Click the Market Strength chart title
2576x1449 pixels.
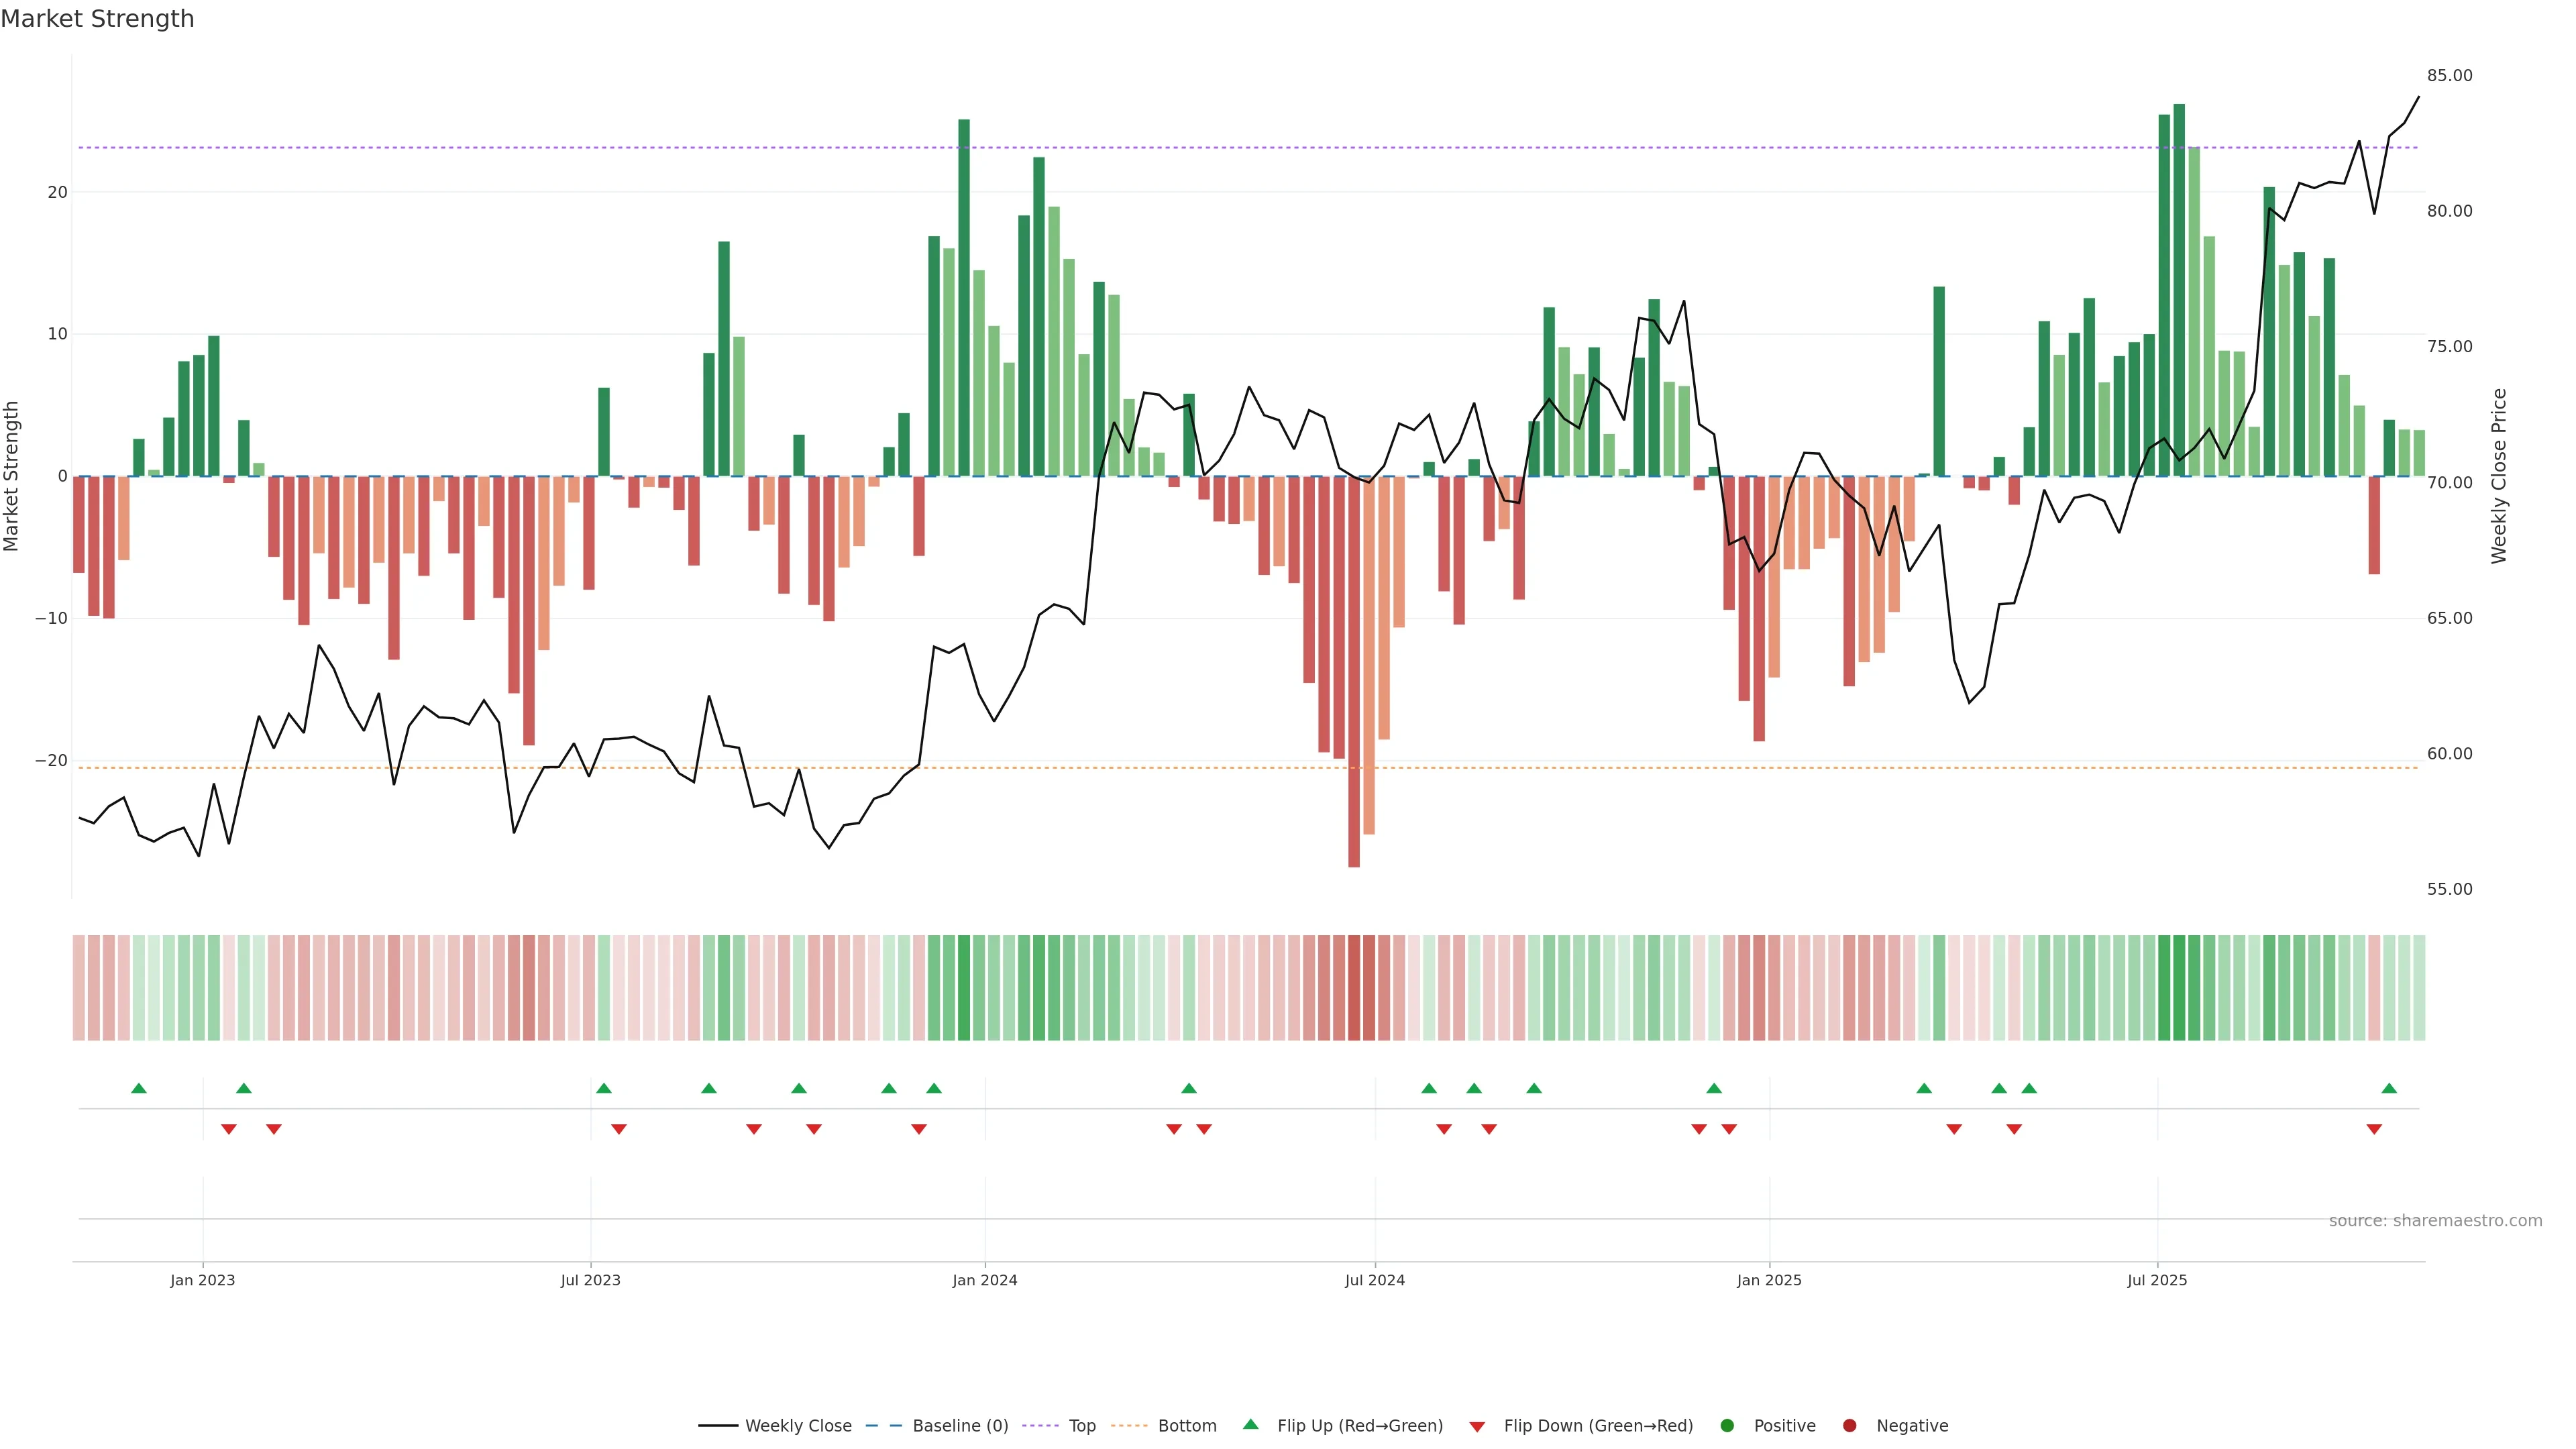coord(97,19)
